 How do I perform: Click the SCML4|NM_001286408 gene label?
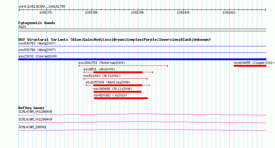coord(35,112)
